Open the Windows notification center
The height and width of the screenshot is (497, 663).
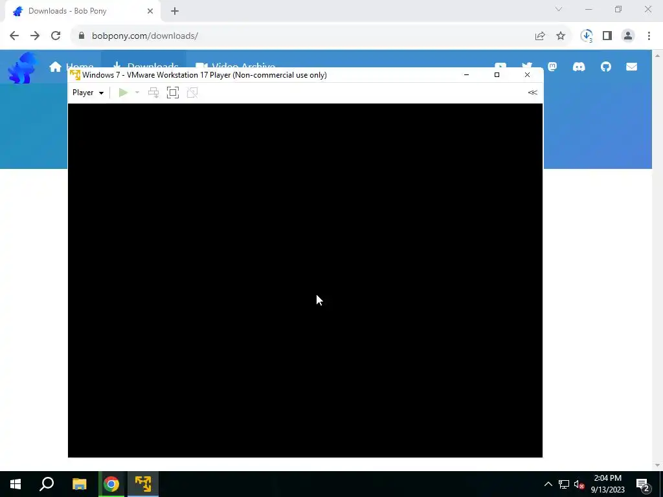click(643, 484)
